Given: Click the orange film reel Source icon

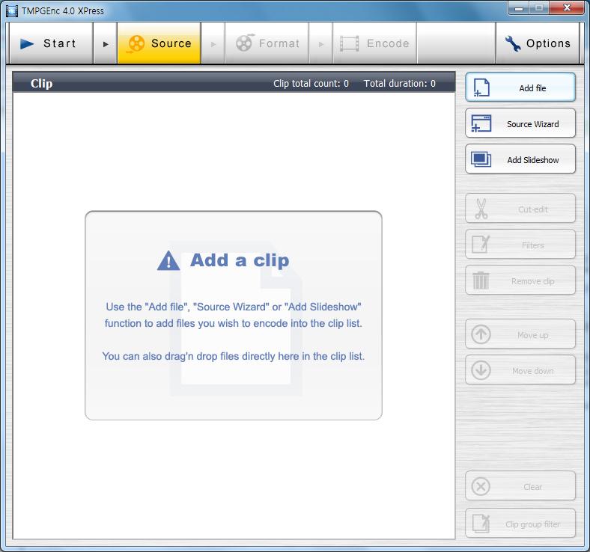Looking at the screenshot, I should pyautogui.click(x=136, y=43).
